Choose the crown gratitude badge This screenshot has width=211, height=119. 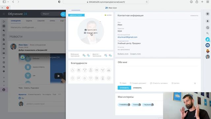click(97, 70)
